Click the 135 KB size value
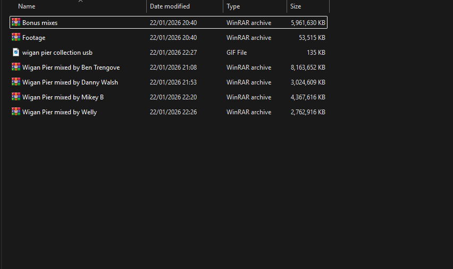The width and height of the screenshot is (453, 269). coord(316,53)
